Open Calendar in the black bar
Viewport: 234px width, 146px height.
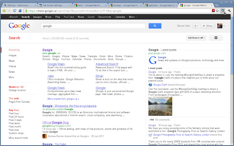[x=120, y=17]
